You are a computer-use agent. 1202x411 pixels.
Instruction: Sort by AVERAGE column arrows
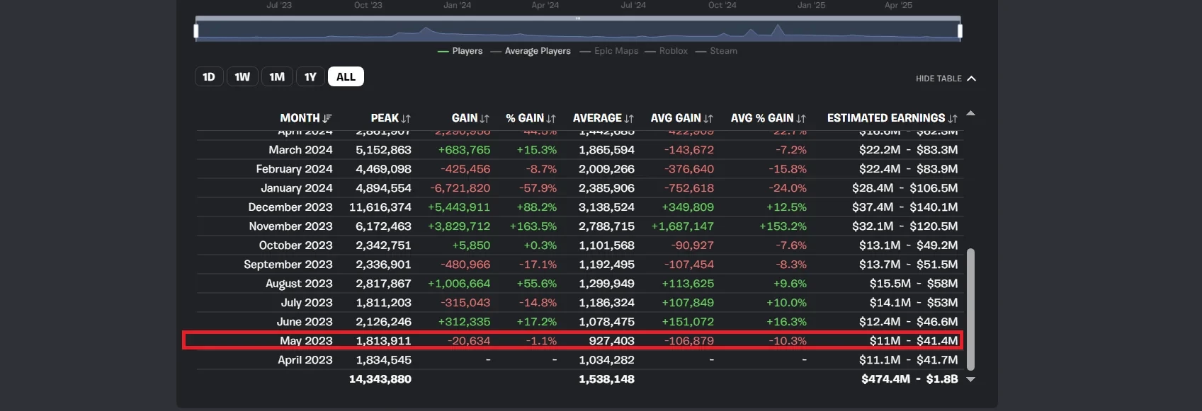[629, 119]
